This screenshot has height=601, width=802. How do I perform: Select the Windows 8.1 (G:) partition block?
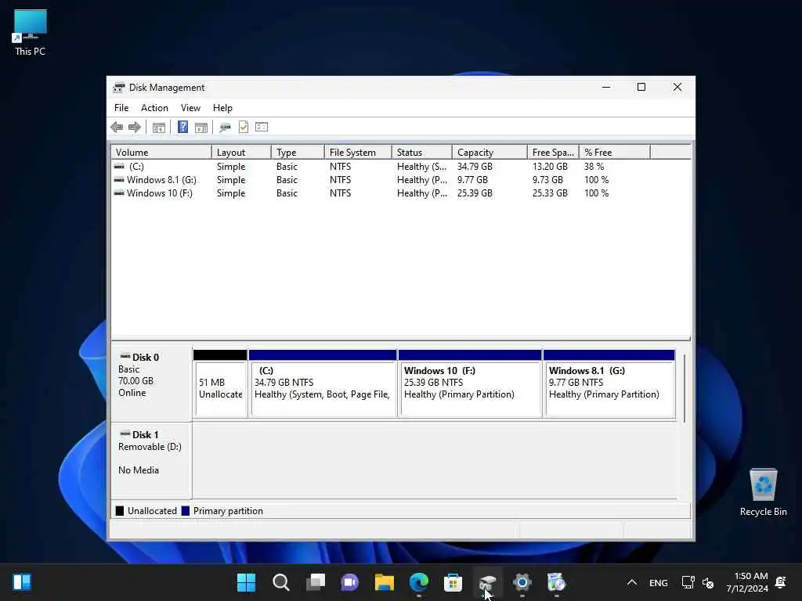click(x=609, y=383)
